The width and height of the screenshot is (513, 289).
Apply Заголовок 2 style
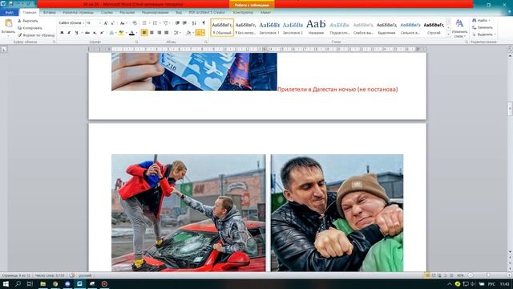coord(293,27)
